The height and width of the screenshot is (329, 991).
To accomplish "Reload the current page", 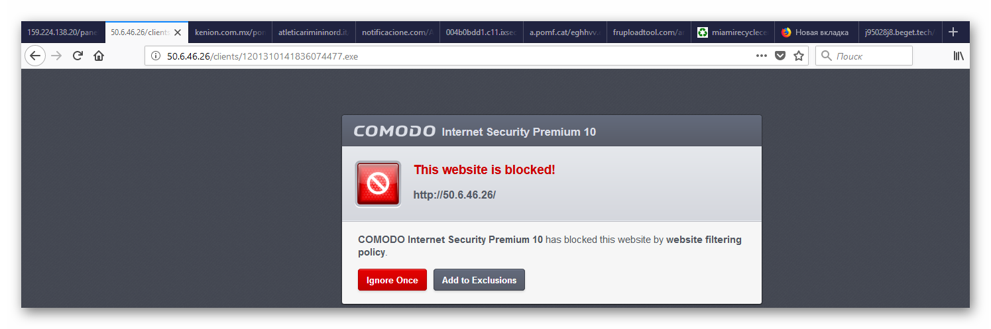I will 78,56.
